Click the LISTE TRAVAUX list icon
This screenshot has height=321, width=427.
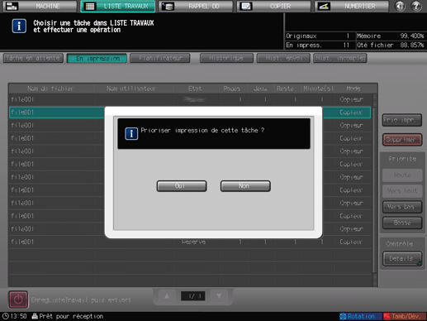click(90, 6)
